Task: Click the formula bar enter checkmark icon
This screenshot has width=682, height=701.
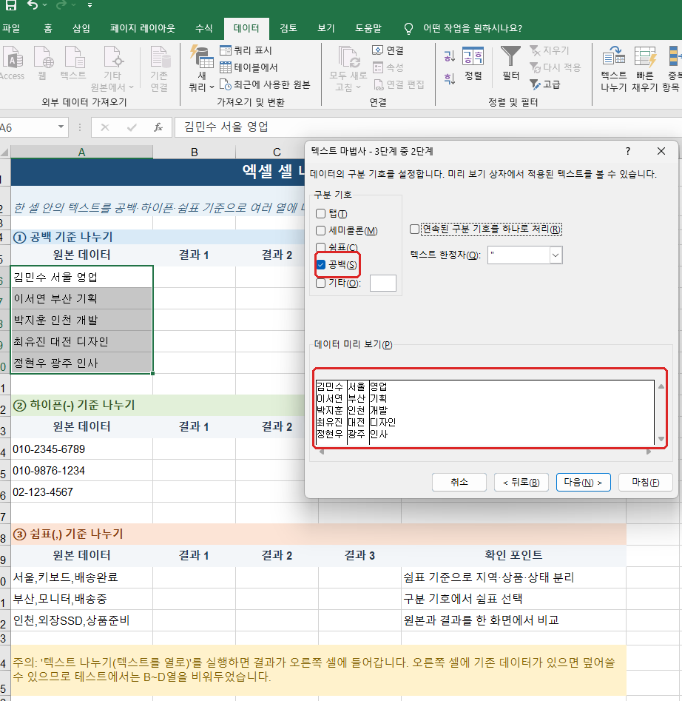Action: pyautogui.click(x=132, y=128)
